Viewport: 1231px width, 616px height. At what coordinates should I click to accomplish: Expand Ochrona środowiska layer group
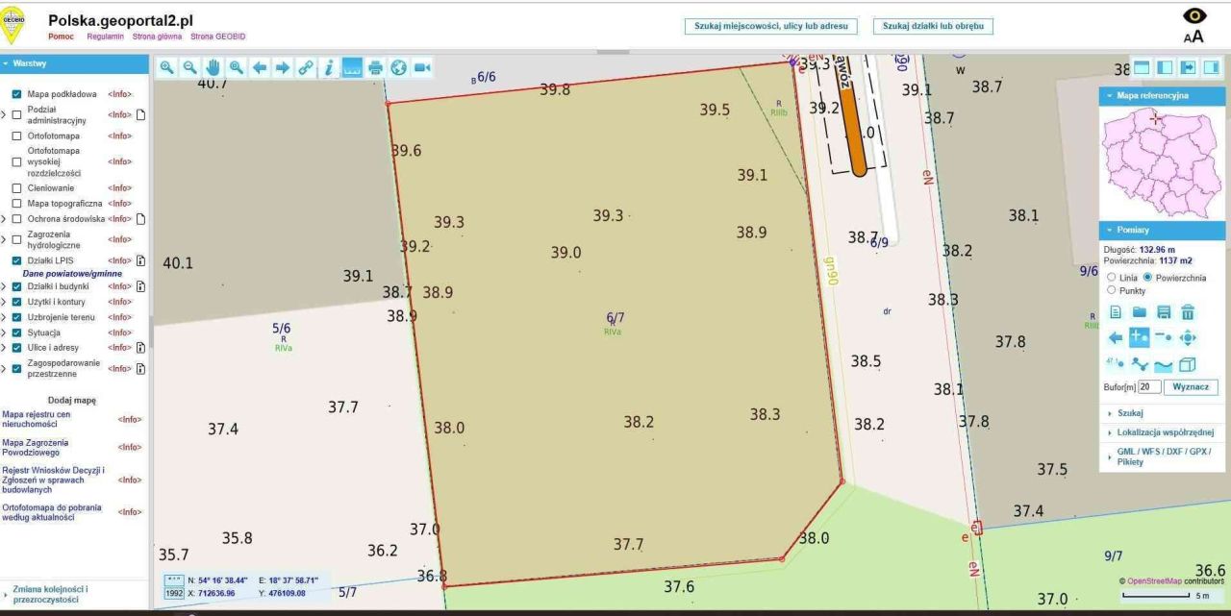4,218
